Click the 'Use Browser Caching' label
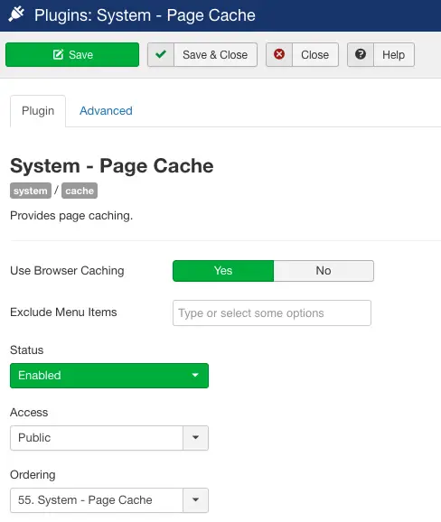The image size is (441, 522). coord(67,271)
